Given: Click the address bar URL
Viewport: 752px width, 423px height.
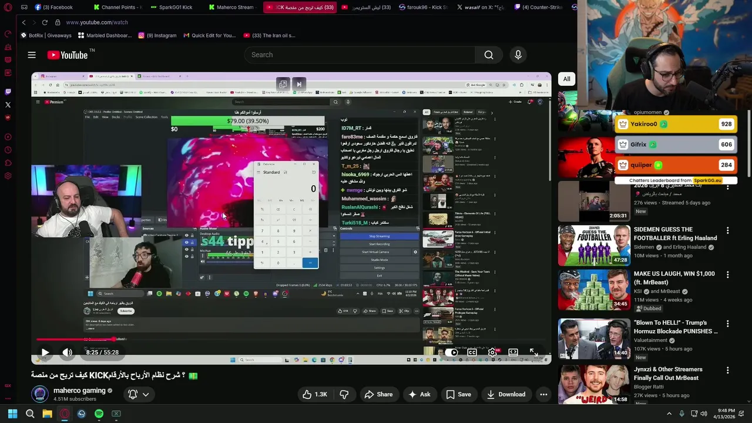Looking at the screenshot, I should 97,22.
